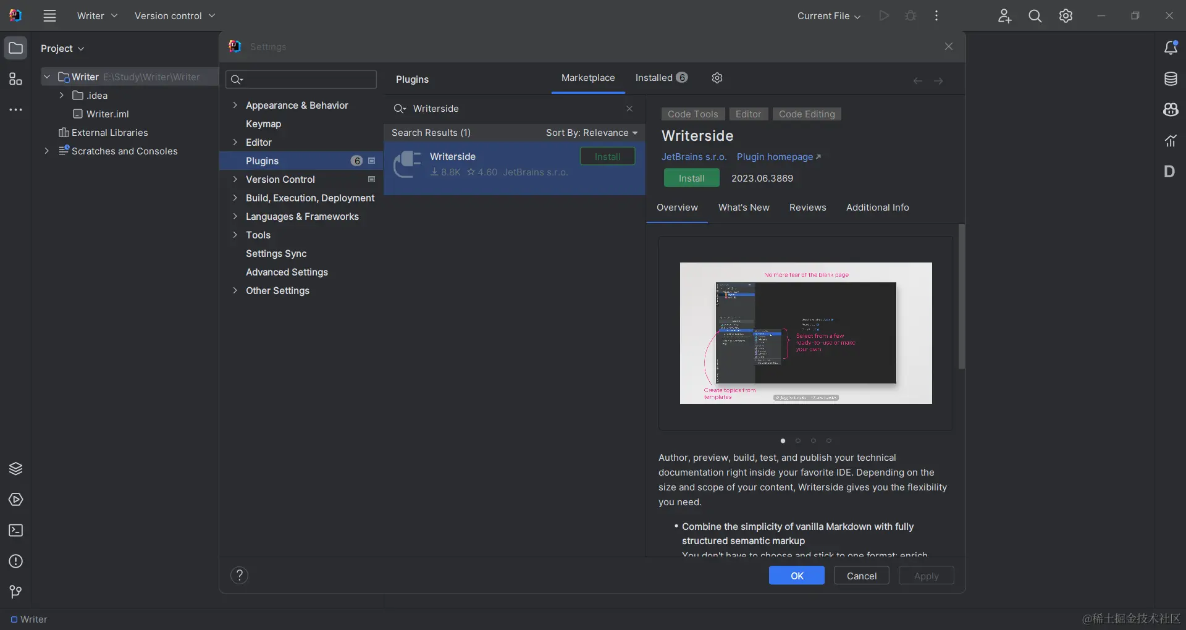1186x630 pixels.
Task: Open the Reviews tab
Action: click(x=807, y=208)
